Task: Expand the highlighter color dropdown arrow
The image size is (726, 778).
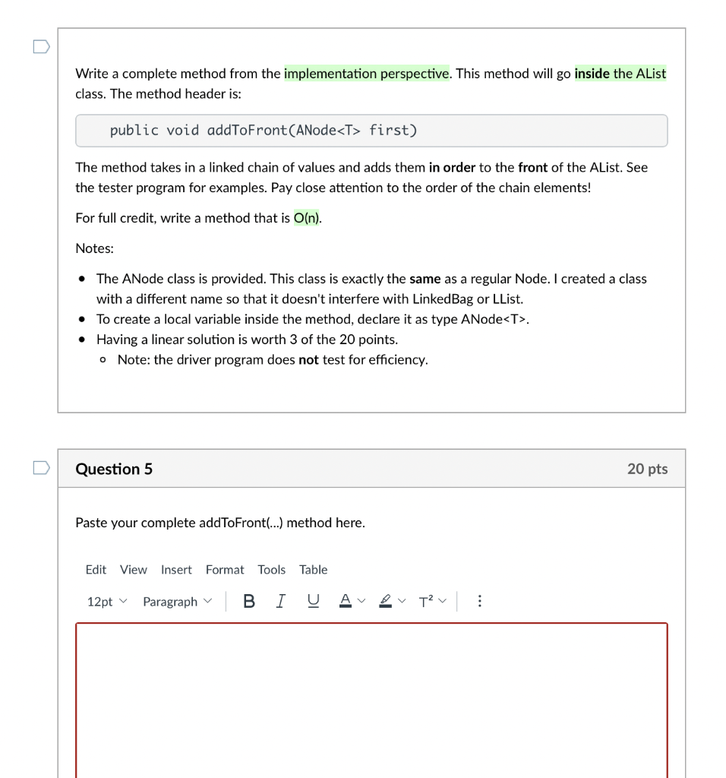Action: click(x=402, y=601)
